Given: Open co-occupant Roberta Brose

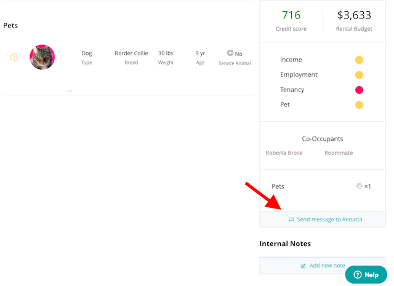Looking at the screenshot, I should click(x=284, y=153).
